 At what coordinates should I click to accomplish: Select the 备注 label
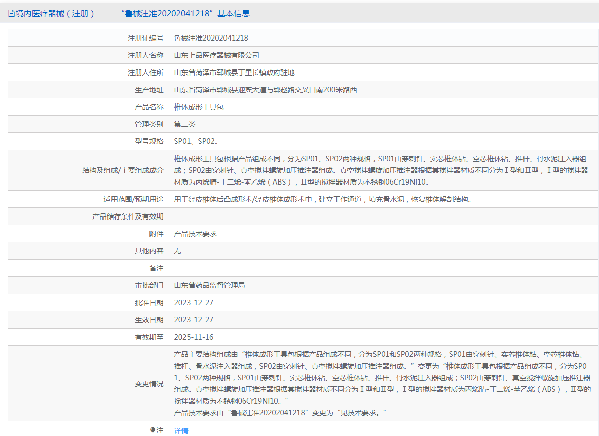(x=156, y=268)
